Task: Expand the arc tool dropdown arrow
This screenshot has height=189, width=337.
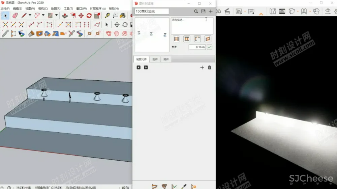Action: point(43,16)
